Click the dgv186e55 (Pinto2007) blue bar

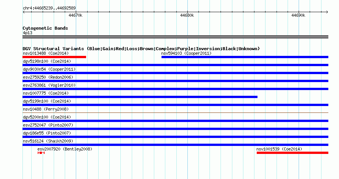(175, 137)
